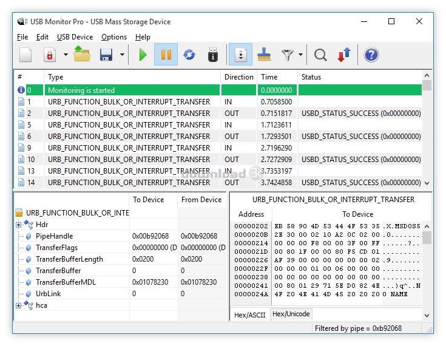The image size is (446, 346).
Task: Click the red and blue direction arrows icon
Action: (x=344, y=55)
